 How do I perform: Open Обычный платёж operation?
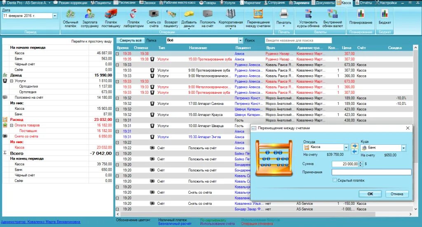[70, 18]
